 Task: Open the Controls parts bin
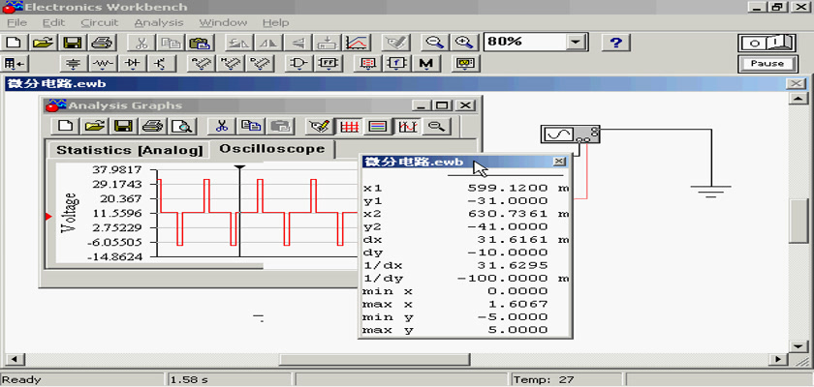coord(396,63)
